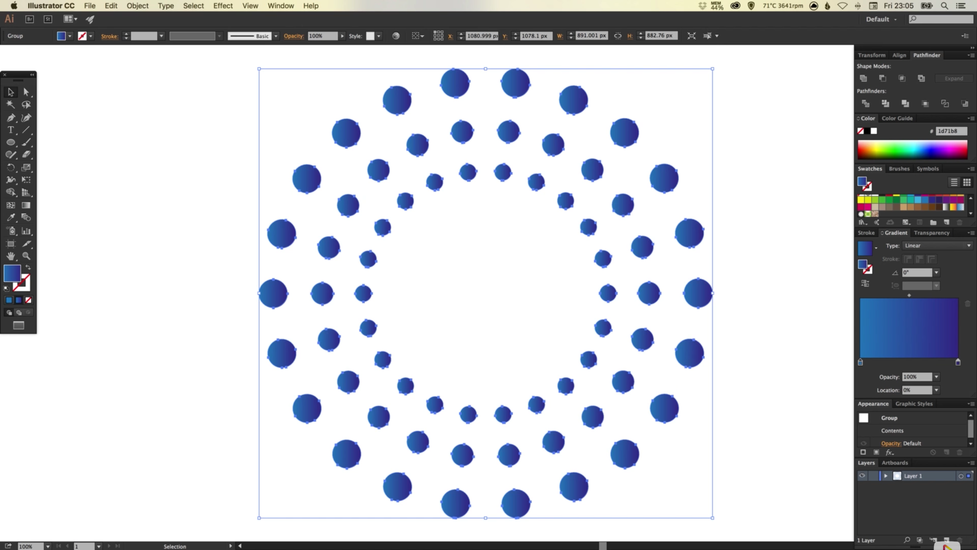Choose the Direct Selection tool
977x550 pixels.
pos(27,92)
